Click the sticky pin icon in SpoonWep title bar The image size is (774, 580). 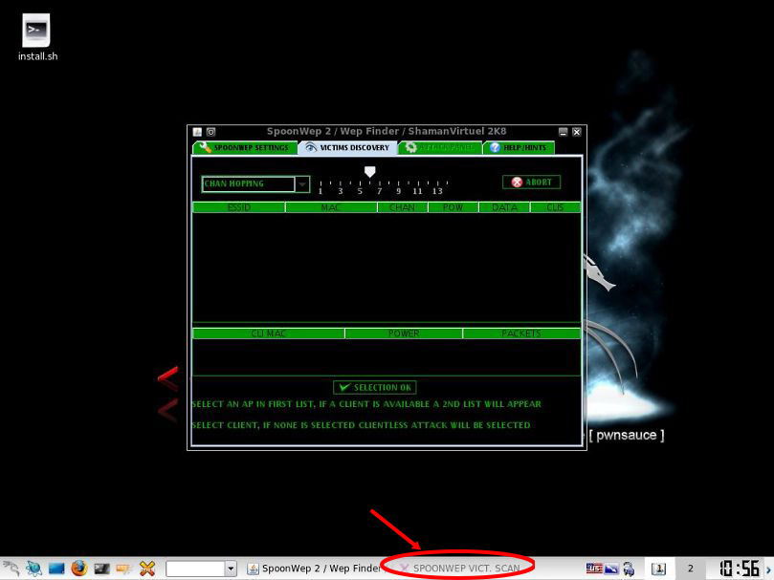coord(210,132)
